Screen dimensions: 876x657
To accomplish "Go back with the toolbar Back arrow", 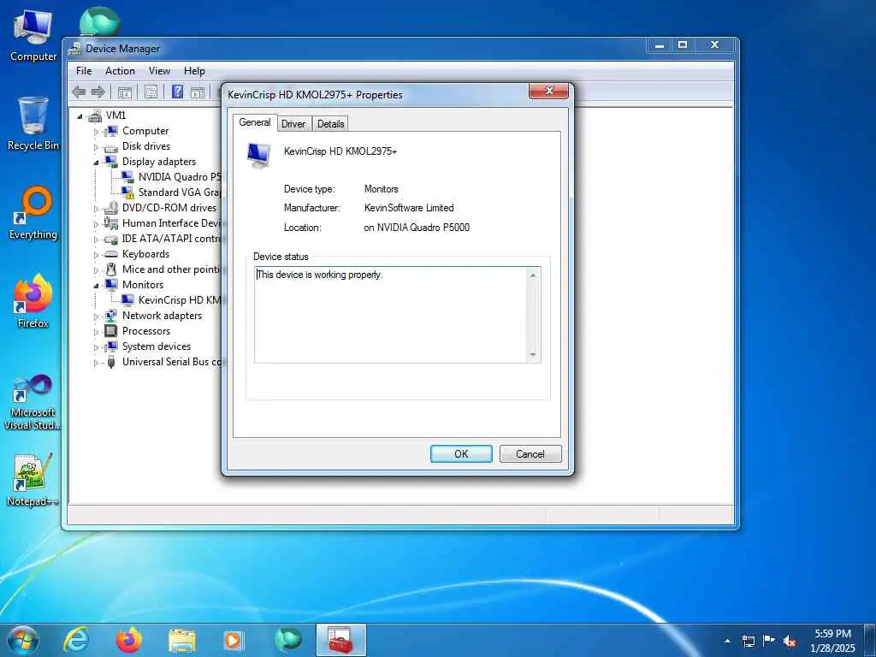I will 79,92.
